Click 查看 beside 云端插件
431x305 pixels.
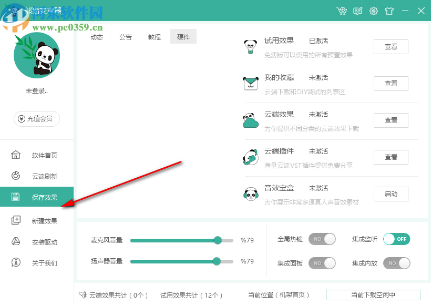click(391, 157)
